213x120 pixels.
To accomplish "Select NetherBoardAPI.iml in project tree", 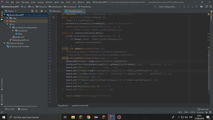I will (19, 40).
